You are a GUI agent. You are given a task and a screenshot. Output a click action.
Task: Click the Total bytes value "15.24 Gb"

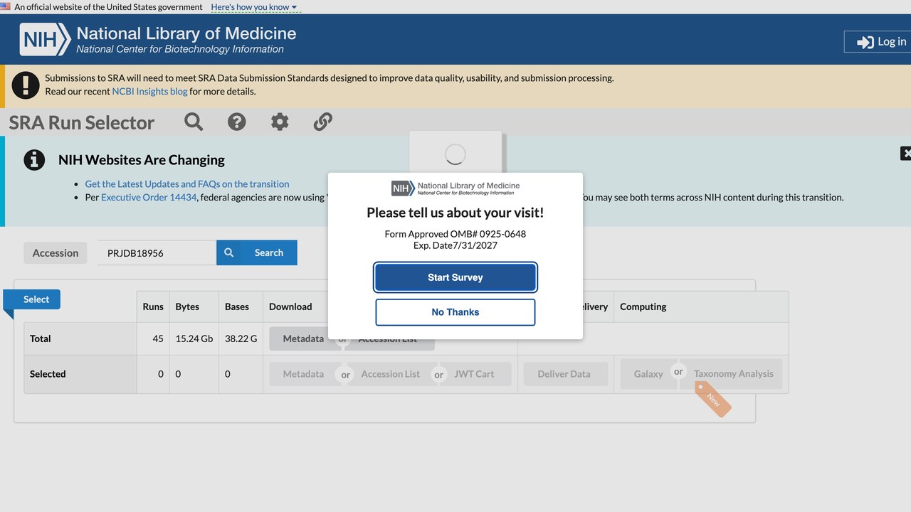(194, 338)
